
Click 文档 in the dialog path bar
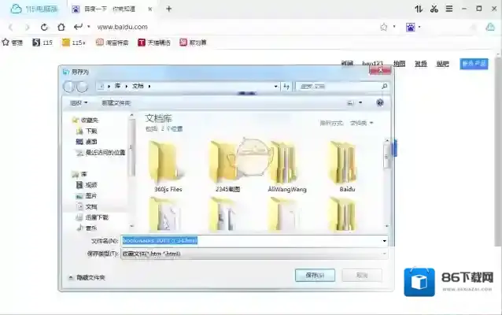pyautogui.click(x=138, y=86)
